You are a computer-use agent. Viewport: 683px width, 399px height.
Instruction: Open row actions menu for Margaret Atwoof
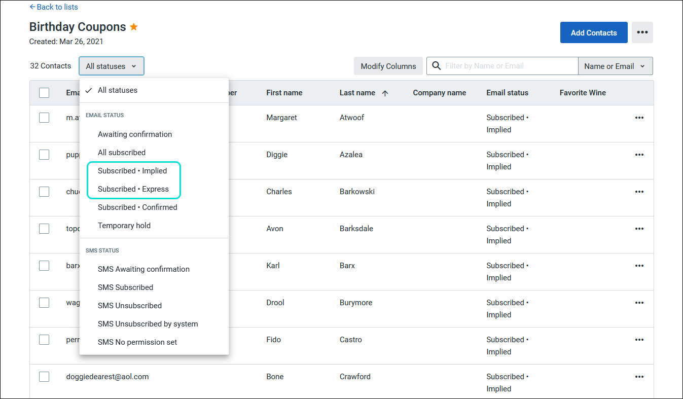[x=639, y=118]
